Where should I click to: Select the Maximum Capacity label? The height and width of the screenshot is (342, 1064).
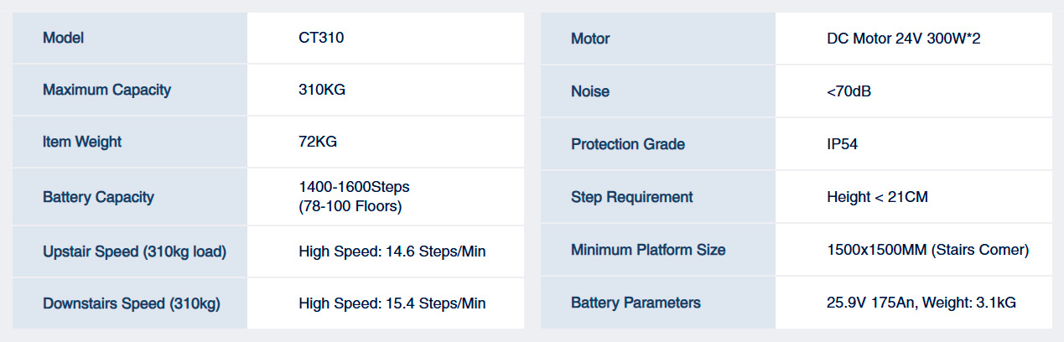106,90
